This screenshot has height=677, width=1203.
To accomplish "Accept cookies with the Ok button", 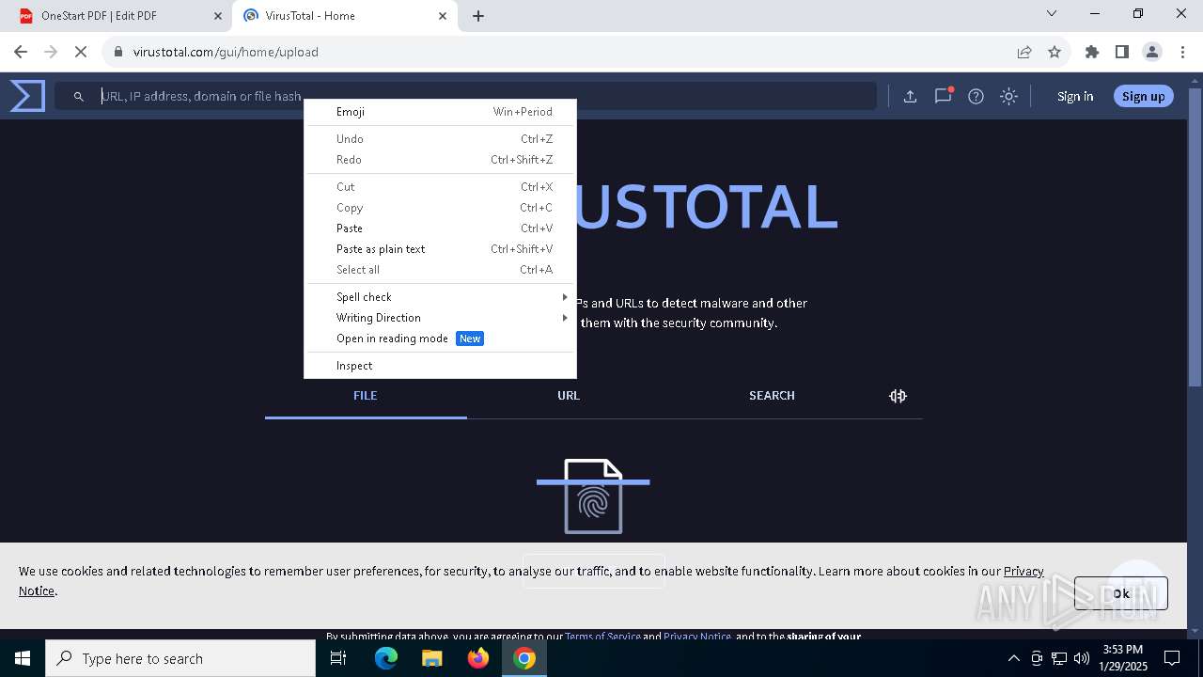I will click(x=1121, y=593).
